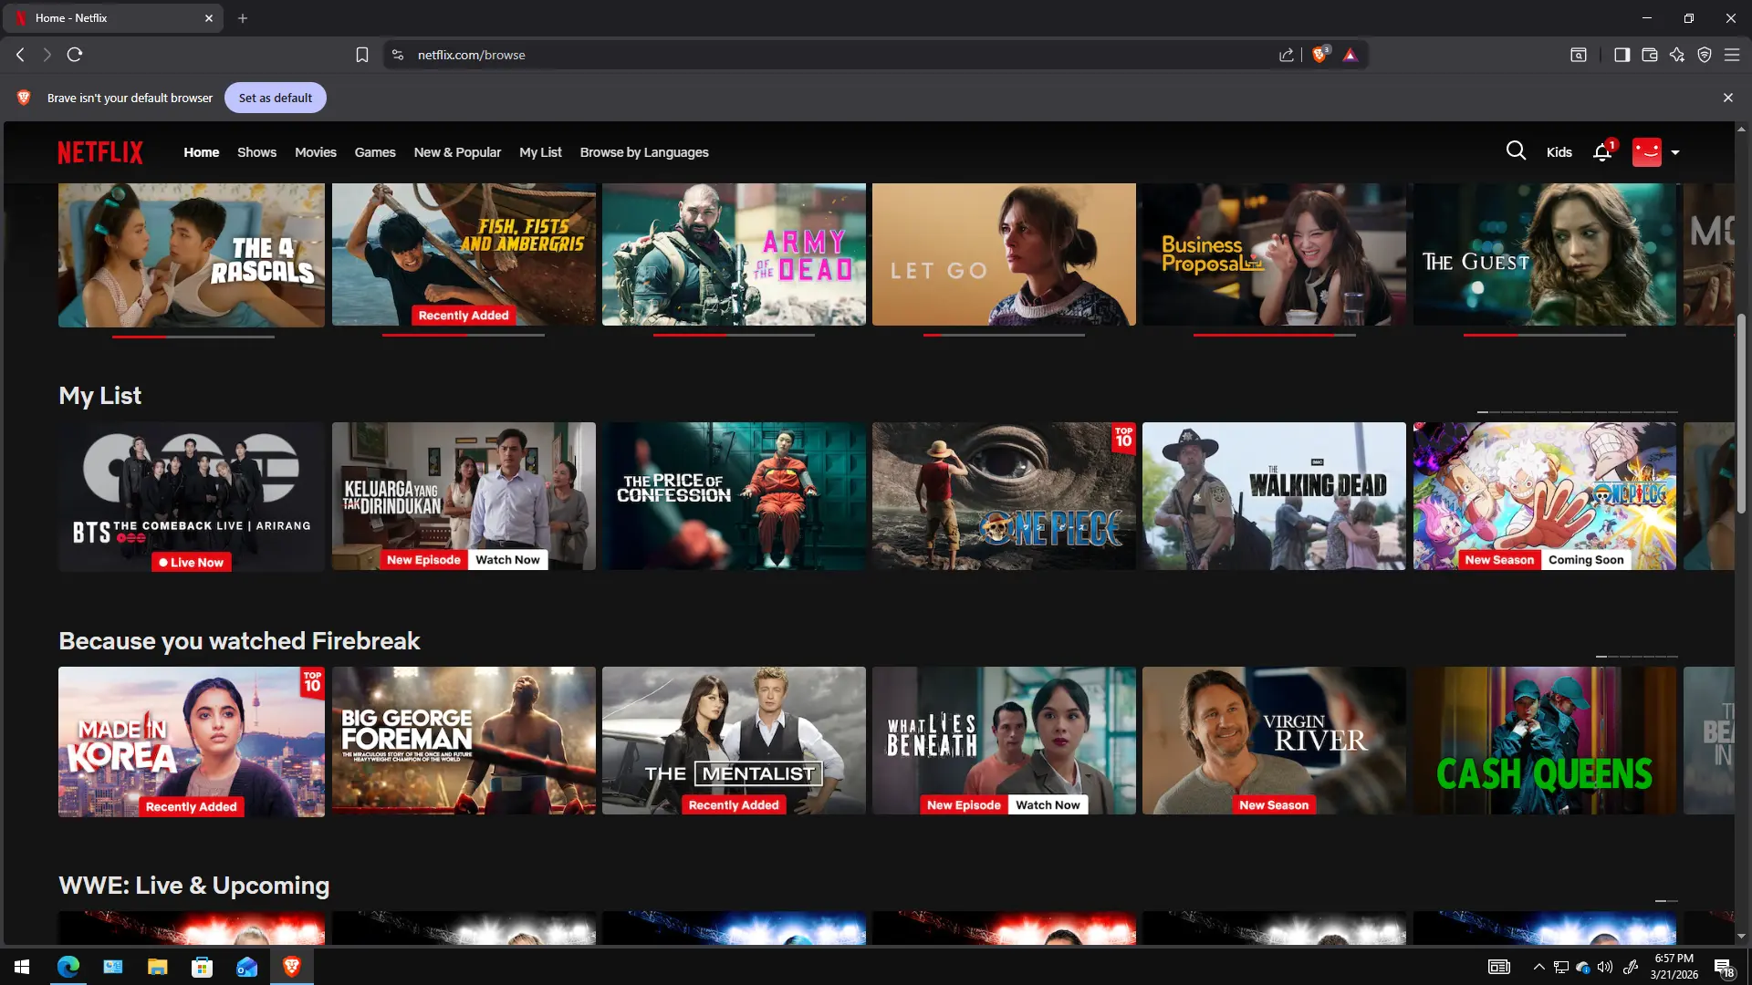Click the Netflix logo
The height and width of the screenshot is (985, 1752).
pos(100,152)
